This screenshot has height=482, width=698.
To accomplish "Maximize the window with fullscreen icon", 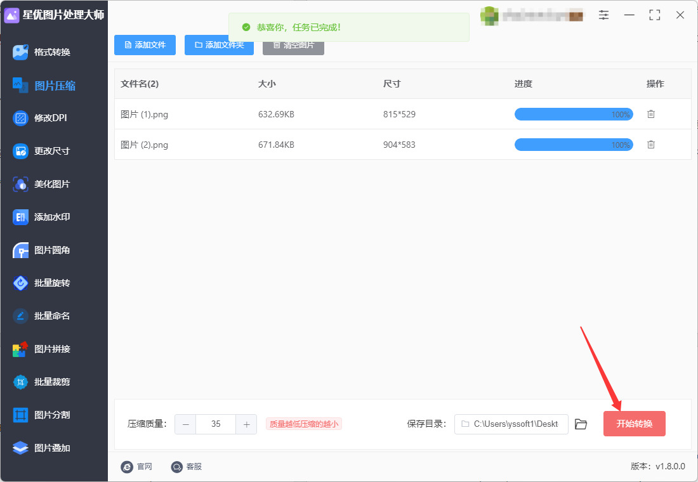I will tap(654, 15).
